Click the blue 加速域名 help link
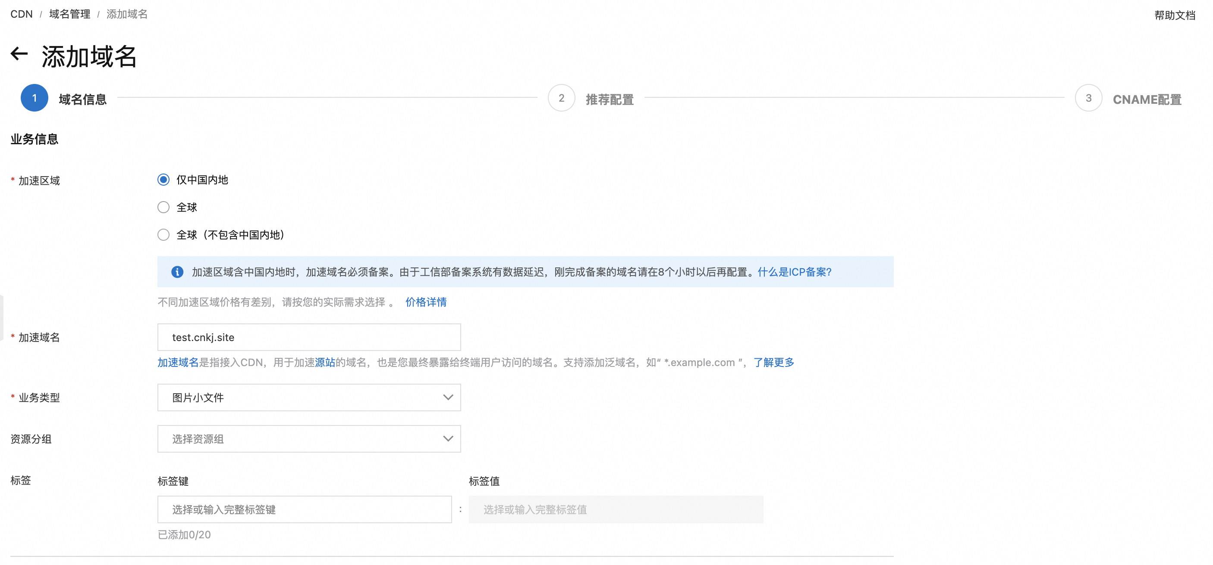Screen dimensions: 1213x565 click(178, 363)
